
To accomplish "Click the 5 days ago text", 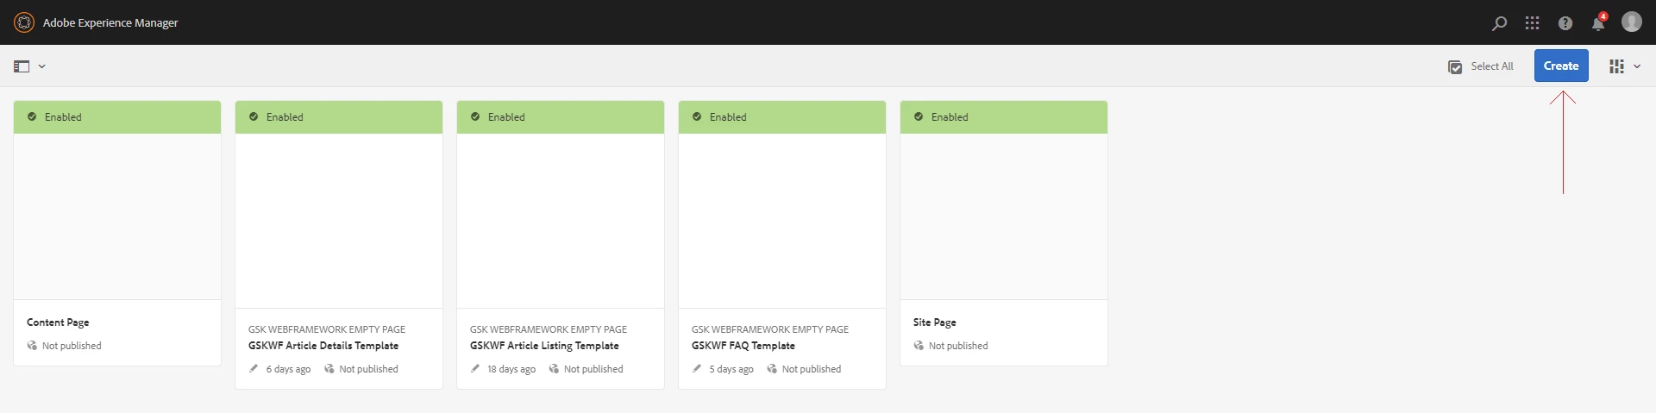I will 731,369.
